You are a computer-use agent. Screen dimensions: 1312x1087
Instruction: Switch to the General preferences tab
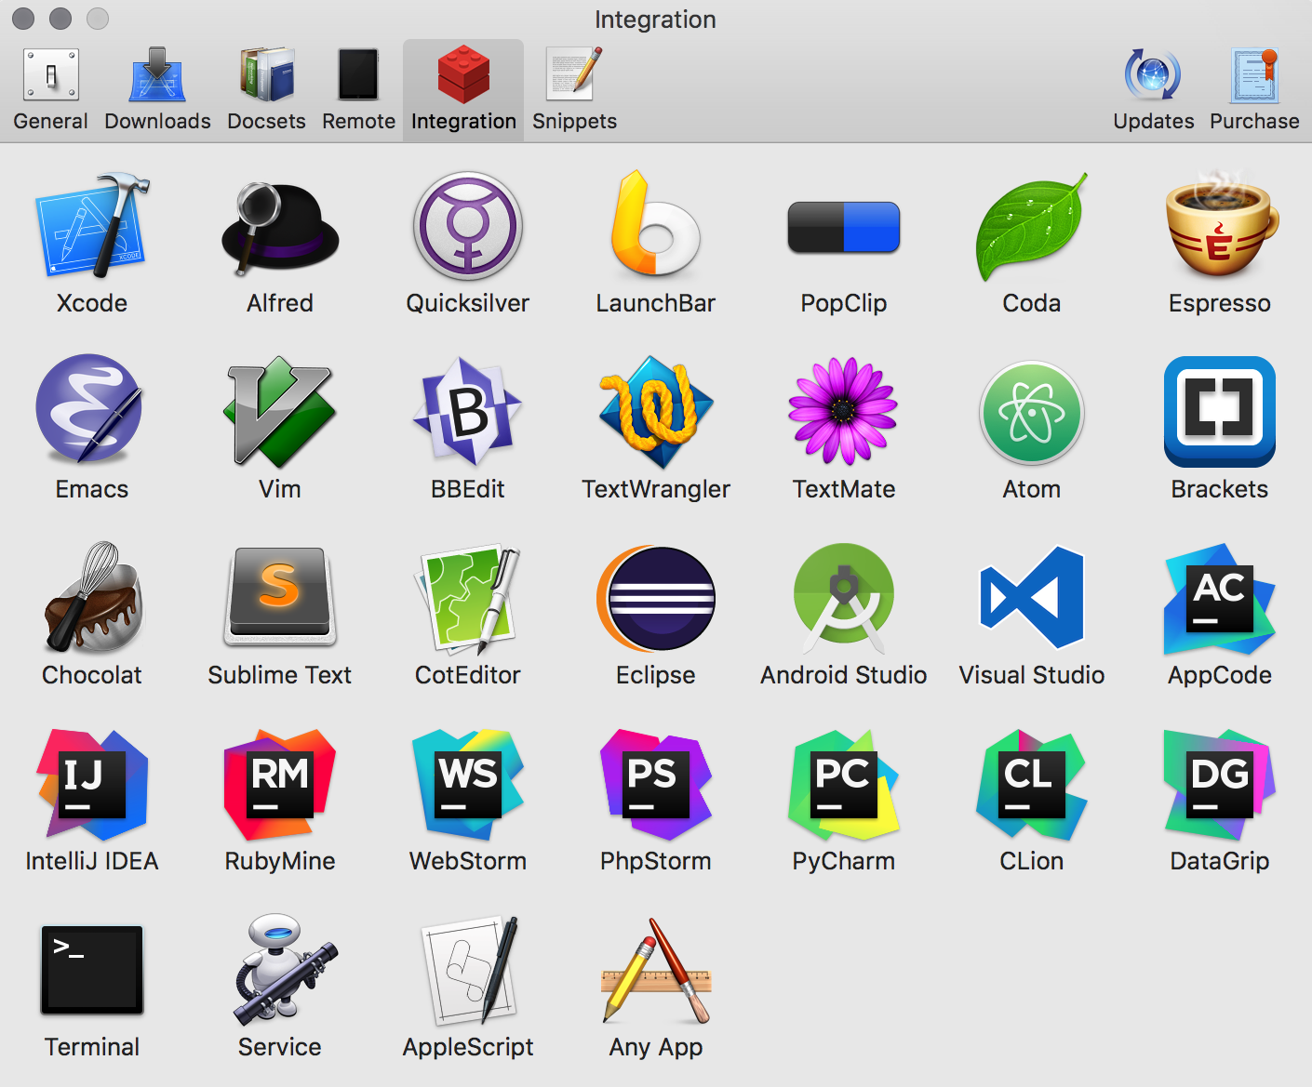(x=50, y=90)
